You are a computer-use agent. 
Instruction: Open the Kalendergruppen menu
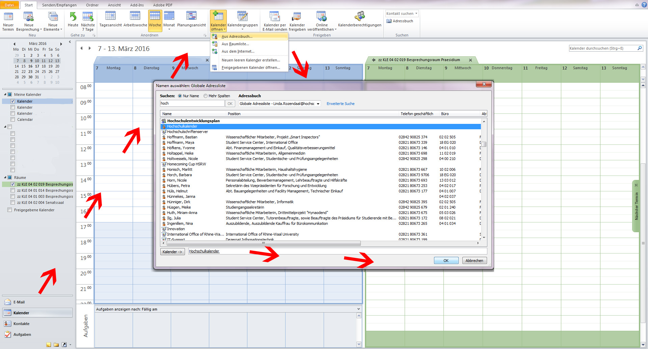242,21
